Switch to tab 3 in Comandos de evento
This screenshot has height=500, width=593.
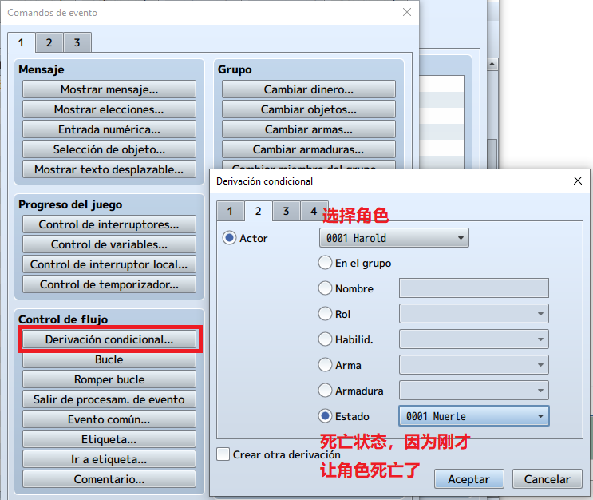click(77, 42)
